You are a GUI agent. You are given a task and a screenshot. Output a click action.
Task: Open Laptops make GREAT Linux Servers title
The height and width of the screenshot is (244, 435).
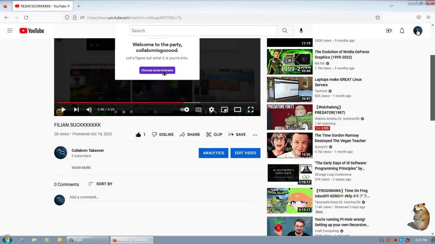tap(338, 82)
